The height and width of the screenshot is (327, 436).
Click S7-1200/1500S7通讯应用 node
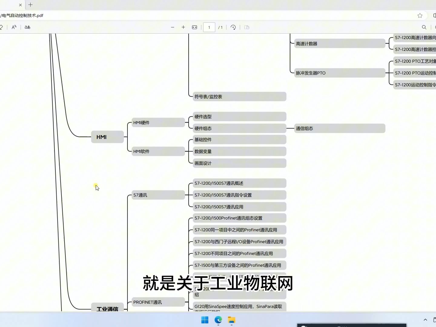pyautogui.click(x=239, y=207)
